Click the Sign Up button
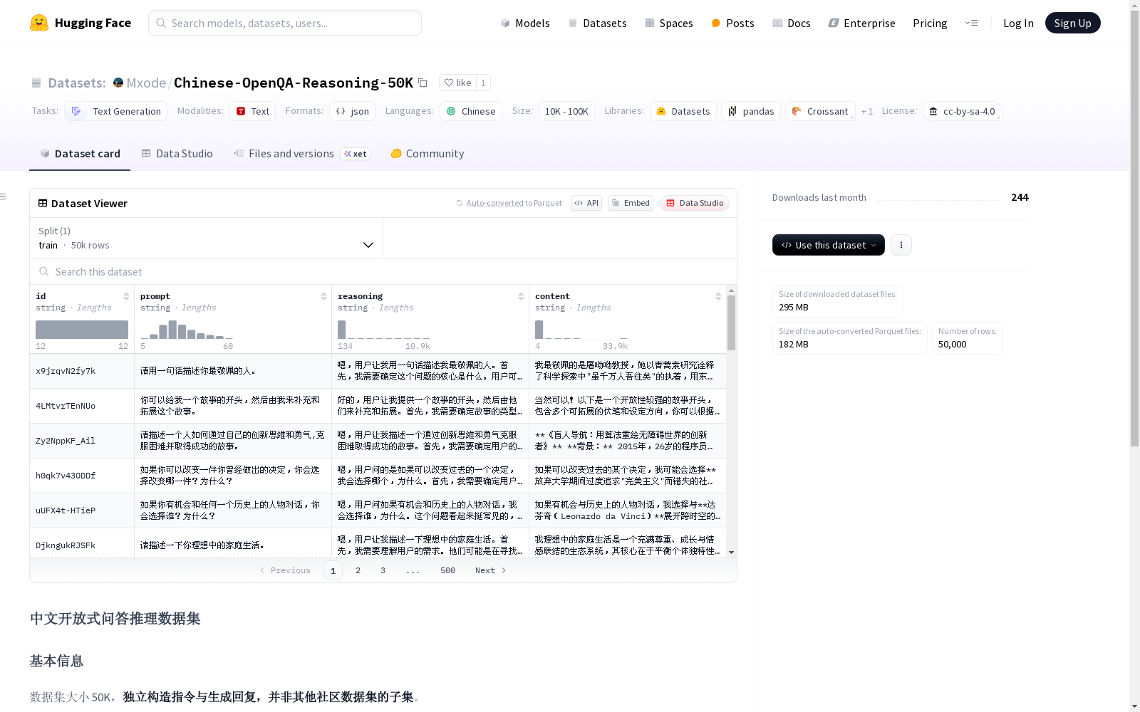This screenshot has width=1140, height=712. point(1072,23)
